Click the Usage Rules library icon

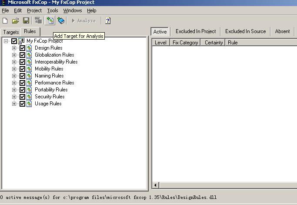[29, 104]
